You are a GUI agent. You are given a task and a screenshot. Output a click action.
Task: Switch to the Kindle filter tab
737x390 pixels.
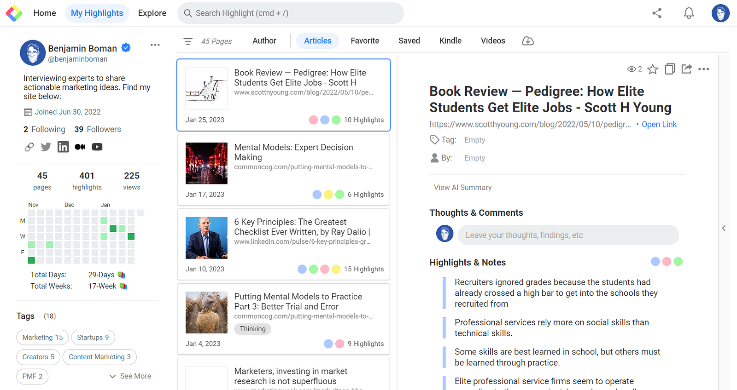pyautogui.click(x=450, y=41)
